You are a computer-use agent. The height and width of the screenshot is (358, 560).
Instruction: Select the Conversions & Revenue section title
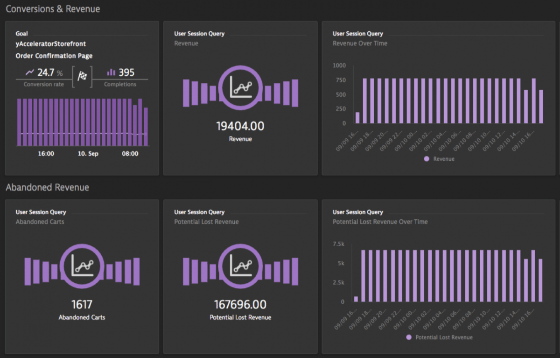52,8
